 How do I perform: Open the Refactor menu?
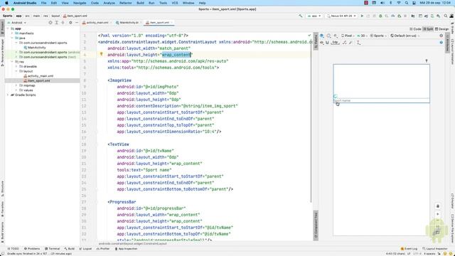(x=126, y=3)
